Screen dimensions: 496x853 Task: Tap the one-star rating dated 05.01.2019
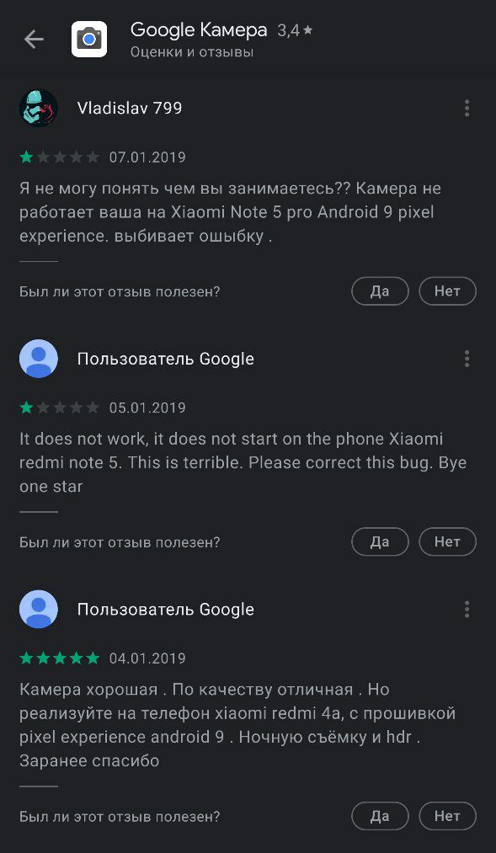60,408
